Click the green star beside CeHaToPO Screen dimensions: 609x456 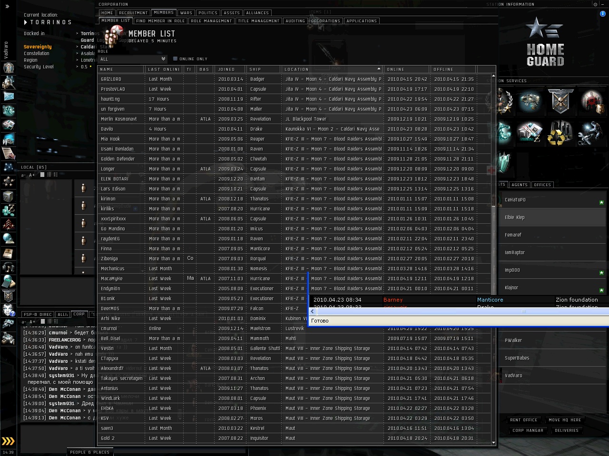[x=601, y=202]
